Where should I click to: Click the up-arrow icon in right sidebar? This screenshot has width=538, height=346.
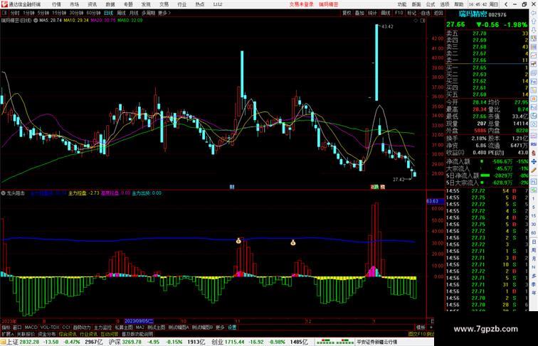point(534,21)
